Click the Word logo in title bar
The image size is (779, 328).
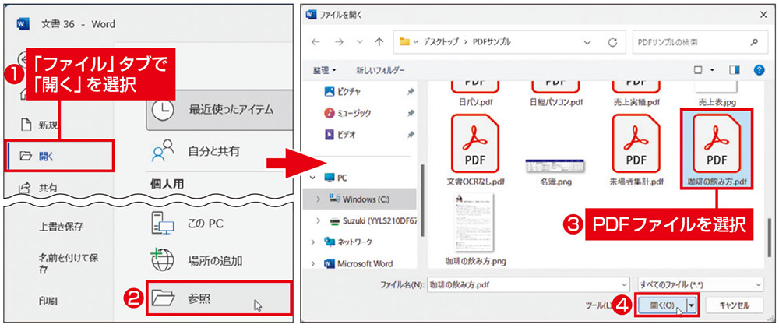point(23,23)
